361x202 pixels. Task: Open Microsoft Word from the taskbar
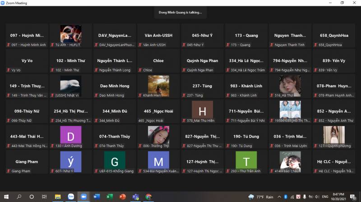tap(97, 197)
